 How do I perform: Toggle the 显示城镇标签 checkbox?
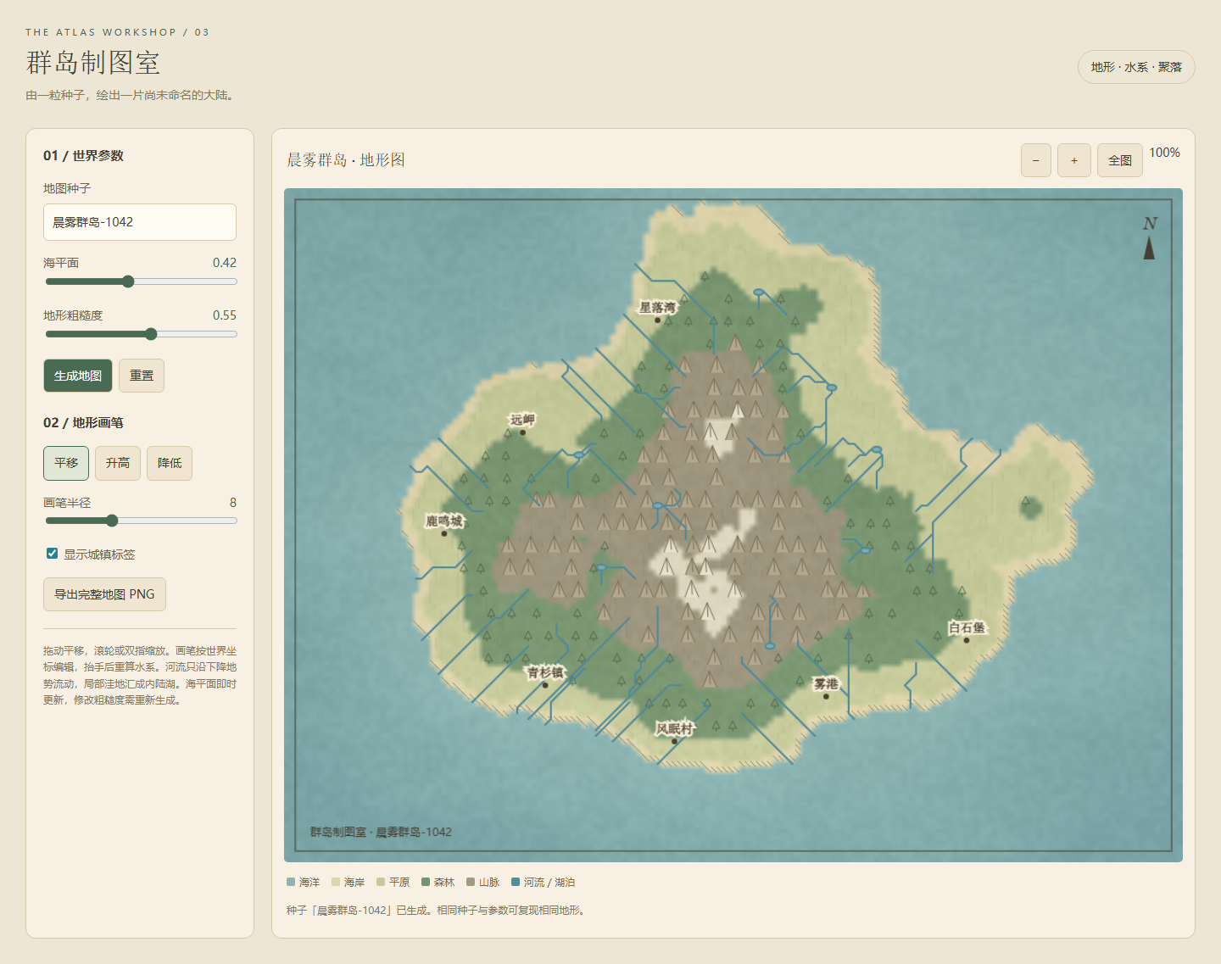(x=52, y=554)
